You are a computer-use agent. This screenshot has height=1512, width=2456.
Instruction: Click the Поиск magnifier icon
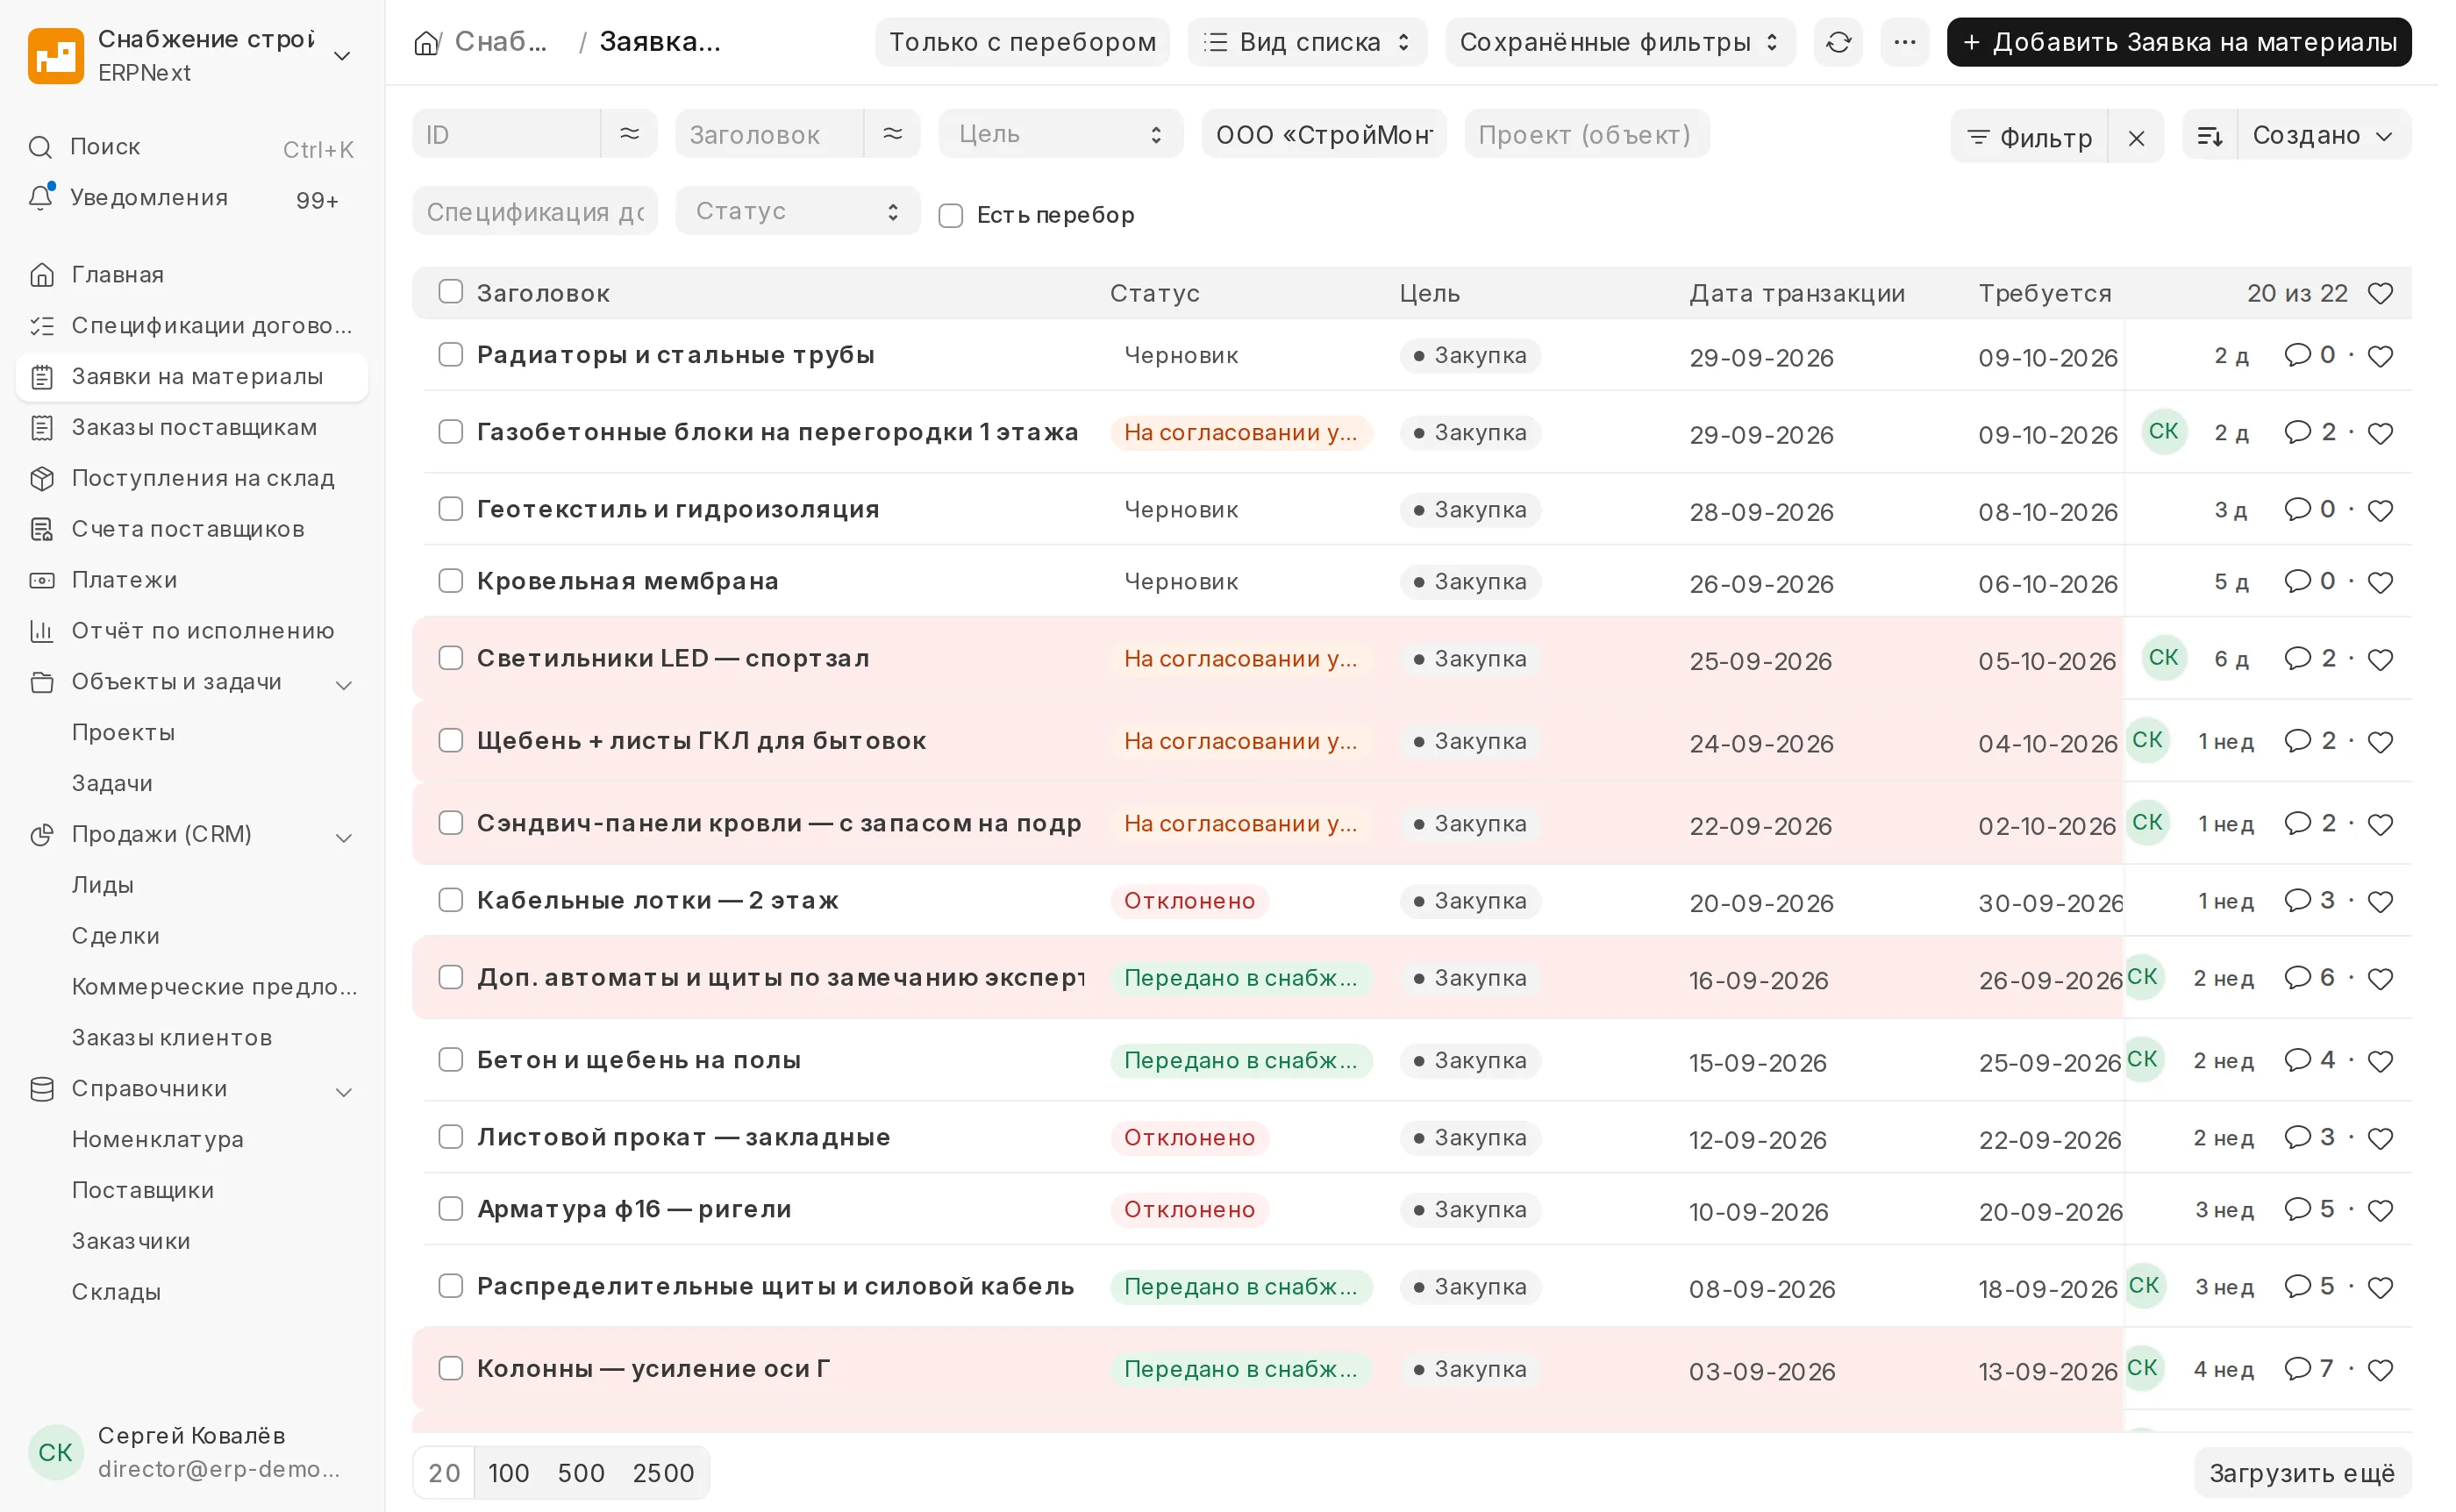(x=40, y=148)
